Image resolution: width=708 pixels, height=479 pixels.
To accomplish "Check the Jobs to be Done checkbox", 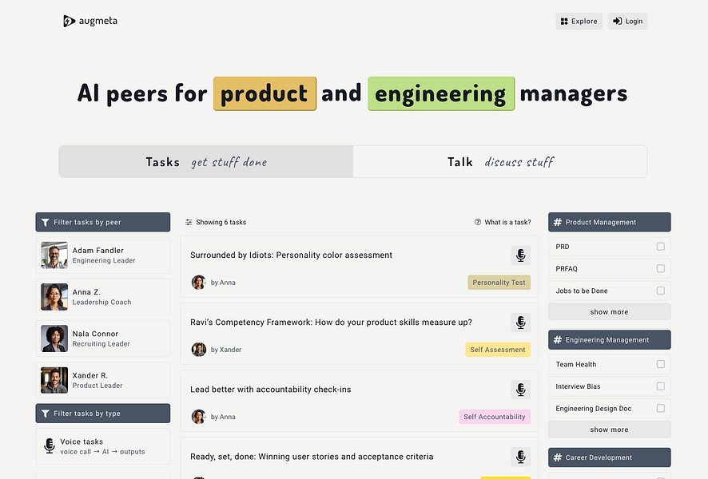I will [661, 291].
